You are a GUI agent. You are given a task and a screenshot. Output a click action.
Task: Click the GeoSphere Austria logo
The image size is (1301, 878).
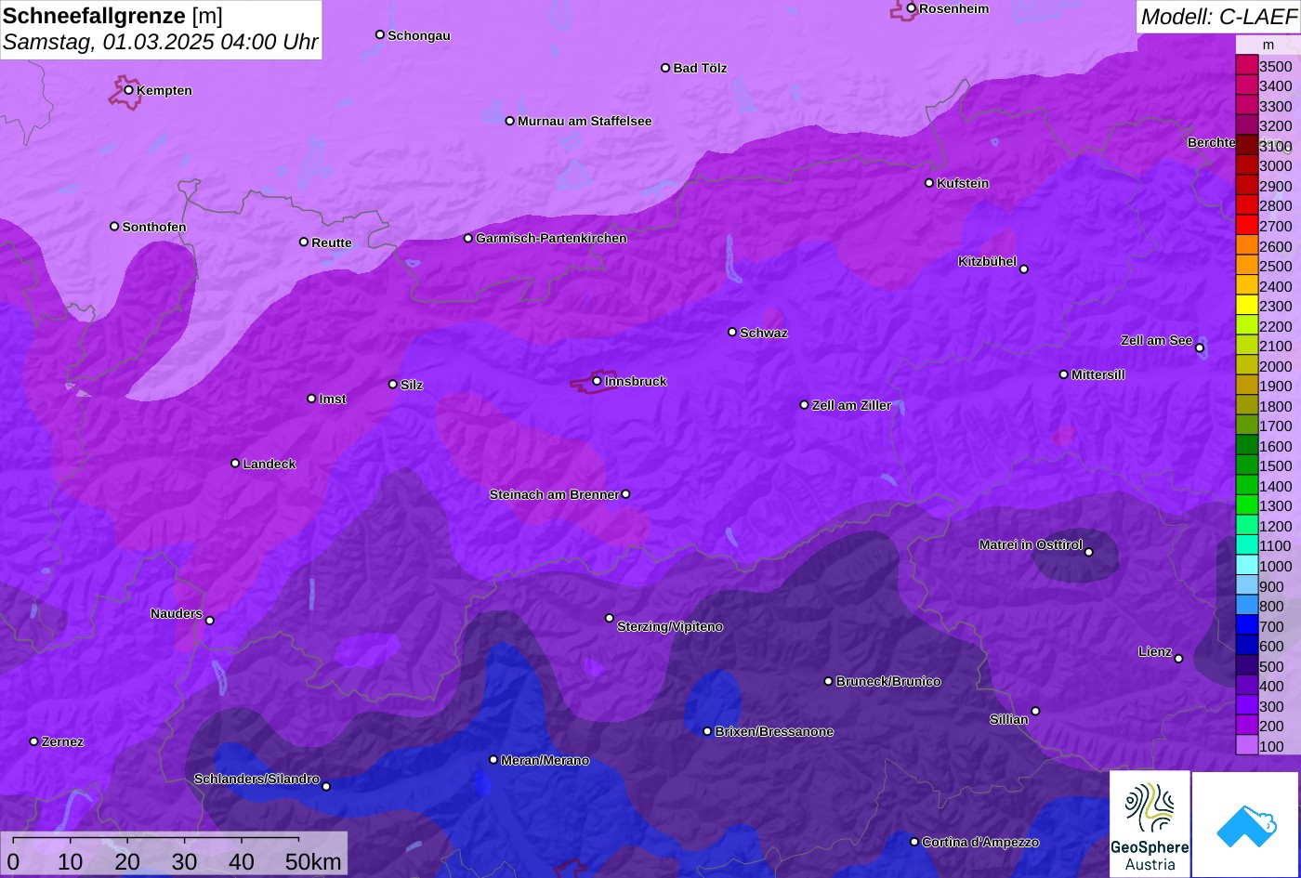(x=1150, y=824)
